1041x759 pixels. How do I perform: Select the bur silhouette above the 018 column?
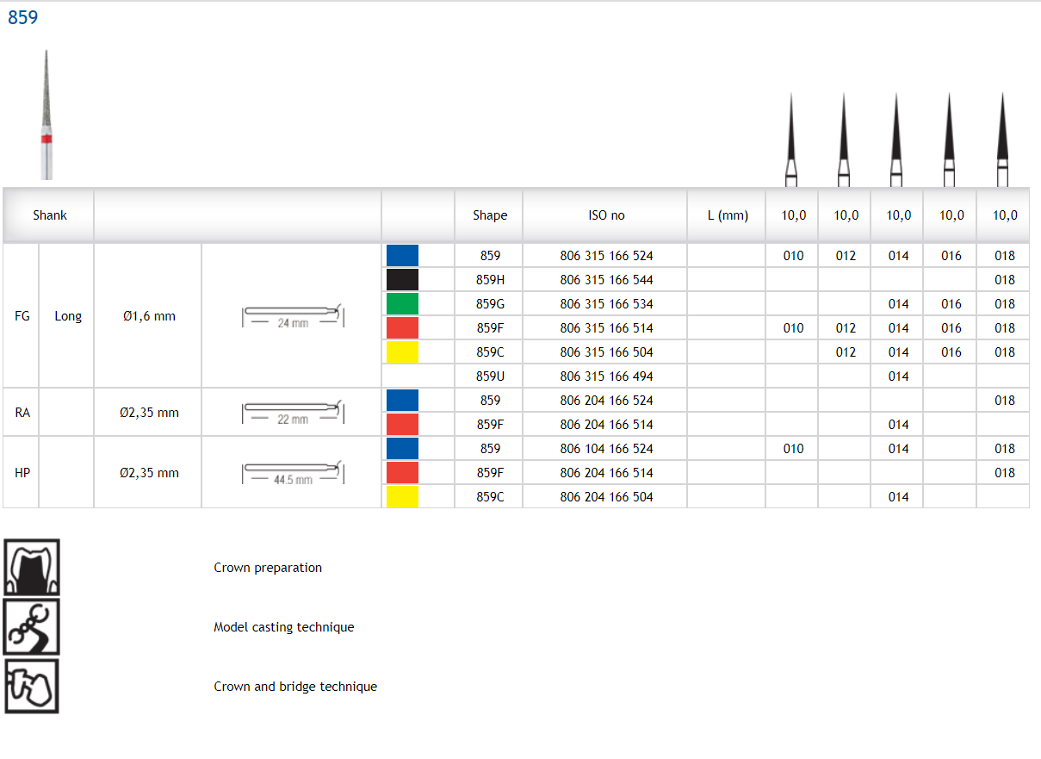[1002, 140]
